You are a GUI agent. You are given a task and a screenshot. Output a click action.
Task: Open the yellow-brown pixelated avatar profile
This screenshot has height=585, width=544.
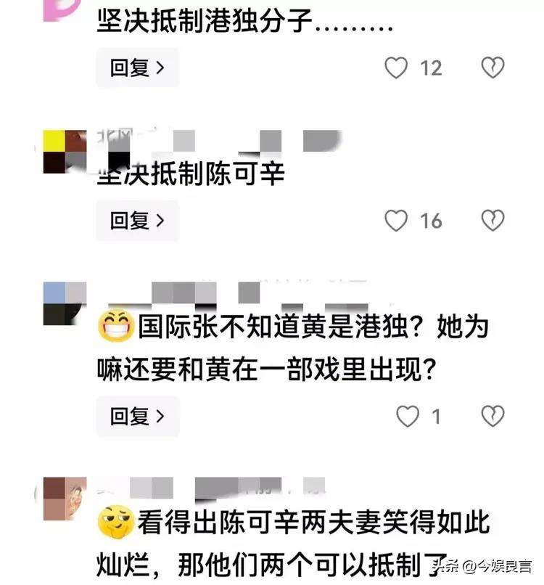click(65, 152)
